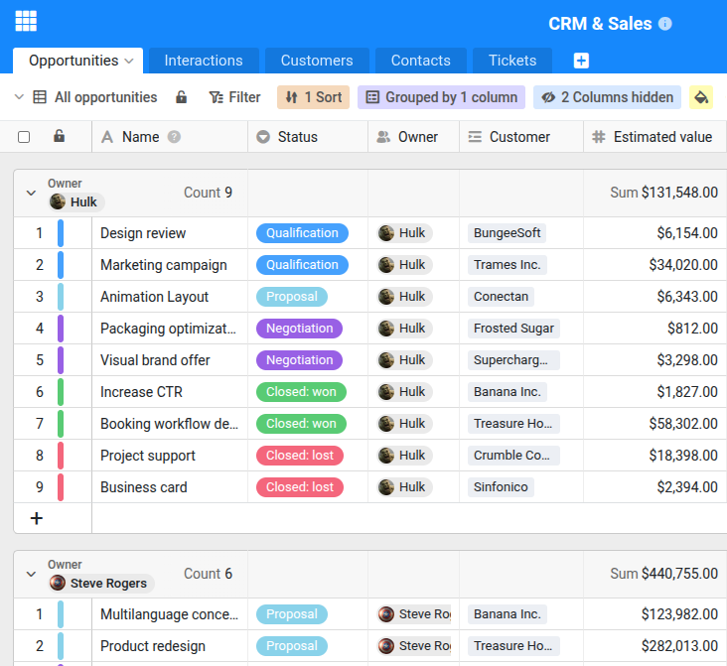
Task: Click the Customer column link icon
Action: 475,137
